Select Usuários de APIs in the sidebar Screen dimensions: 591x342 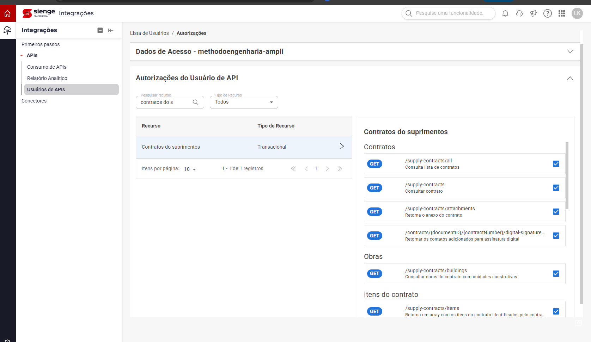pos(72,89)
